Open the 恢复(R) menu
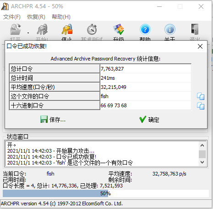This screenshot has height=209, width=213. point(36,17)
